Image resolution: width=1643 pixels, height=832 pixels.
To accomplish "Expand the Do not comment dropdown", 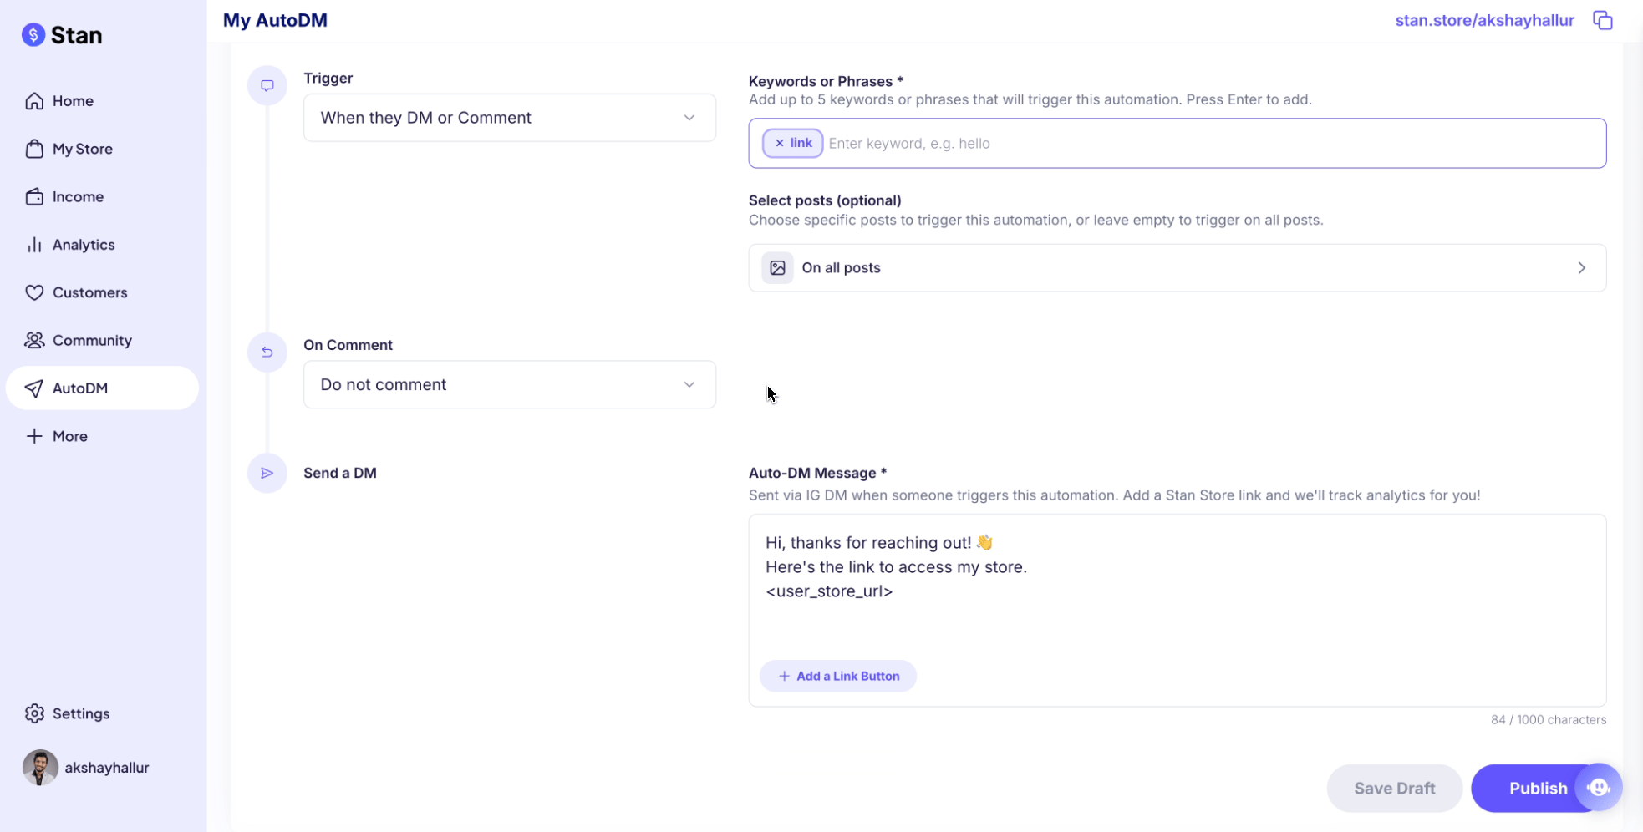I will pyautogui.click(x=510, y=384).
